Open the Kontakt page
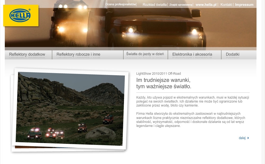 click(226, 5)
